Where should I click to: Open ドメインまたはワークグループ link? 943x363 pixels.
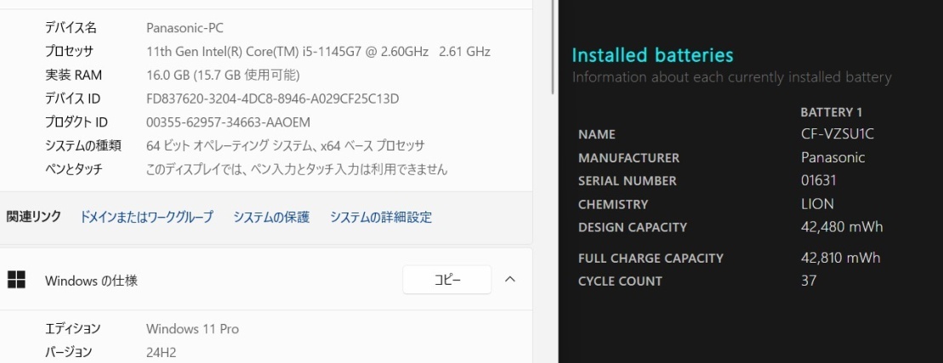[x=147, y=218]
